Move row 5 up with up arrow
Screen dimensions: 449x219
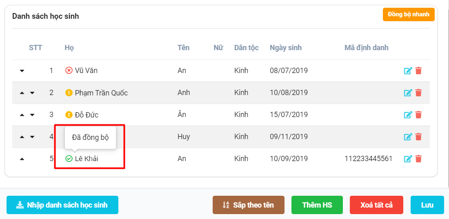coord(22,159)
